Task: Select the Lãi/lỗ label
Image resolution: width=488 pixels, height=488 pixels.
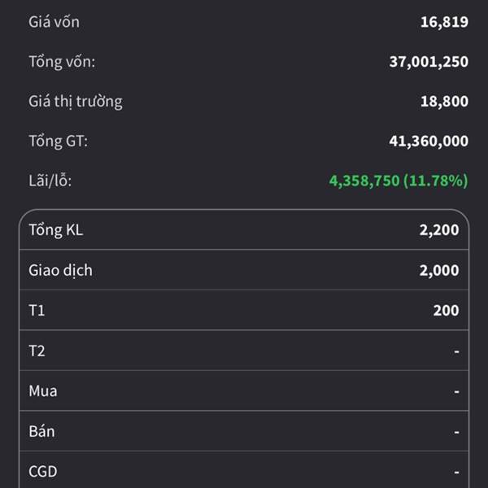Action: (50, 181)
